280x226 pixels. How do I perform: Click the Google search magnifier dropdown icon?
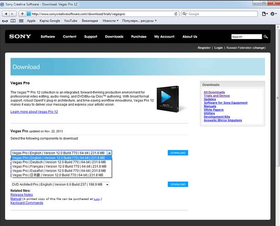(185, 14)
